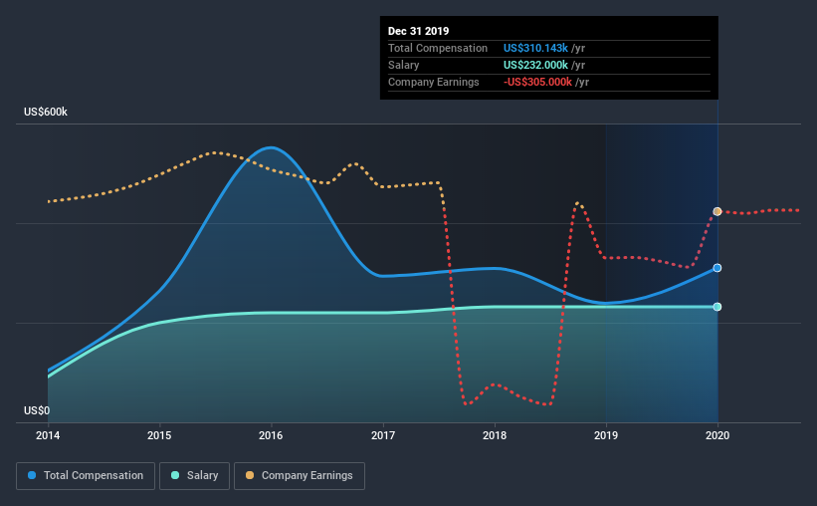
Task: Click the Salary tooltip row label
Action: 404,65
